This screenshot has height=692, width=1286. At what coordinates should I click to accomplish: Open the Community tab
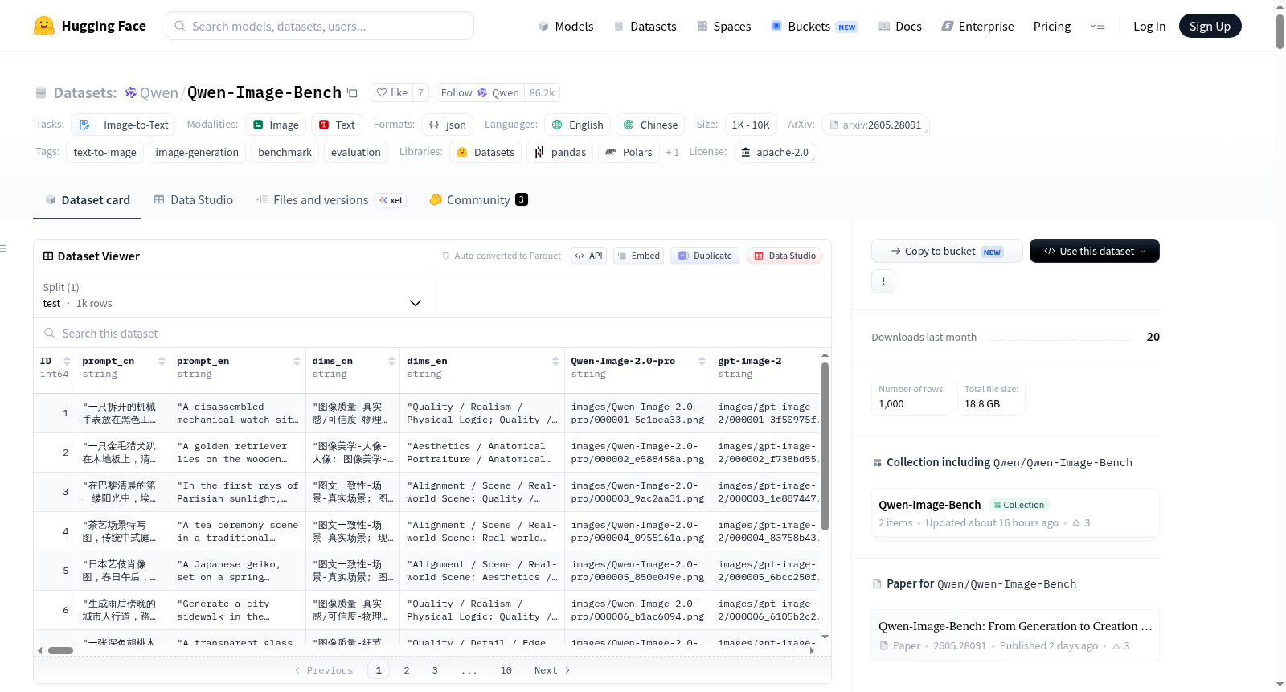pyautogui.click(x=478, y=200)
